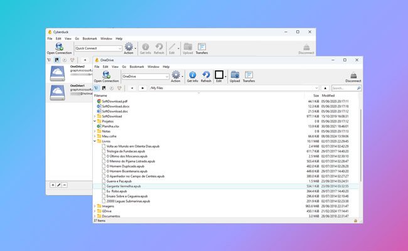Select OneDrive1 bookmark in Cyberduck window

point(69,92)
